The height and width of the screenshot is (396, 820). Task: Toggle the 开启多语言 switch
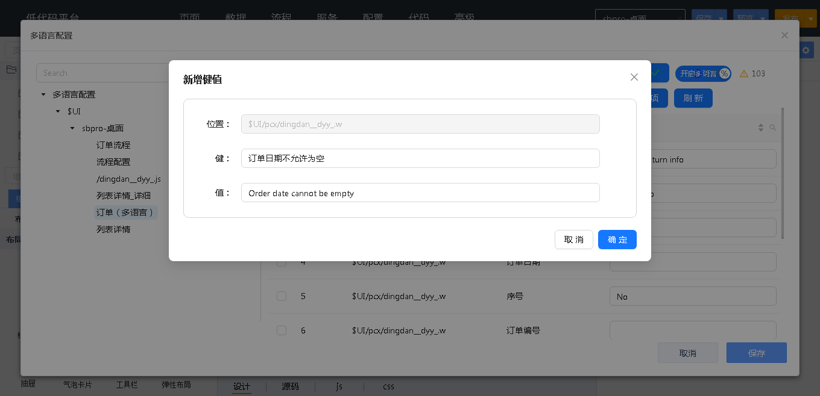[x=702, y=73]
